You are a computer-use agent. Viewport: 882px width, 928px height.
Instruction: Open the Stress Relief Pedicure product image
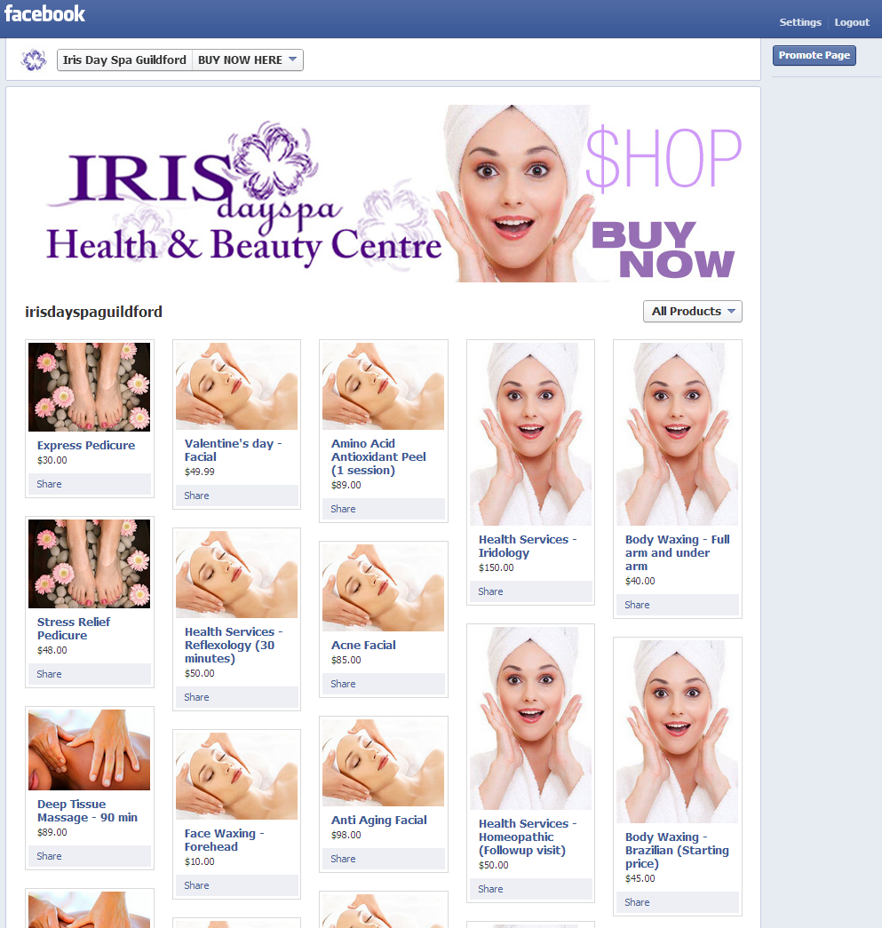pos(90,564)
